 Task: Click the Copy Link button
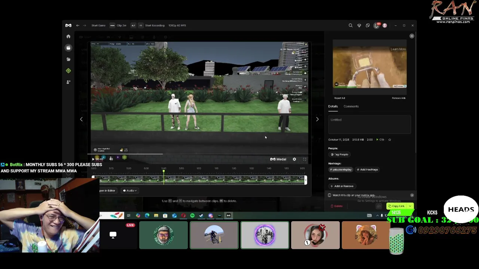click(397, 206)
